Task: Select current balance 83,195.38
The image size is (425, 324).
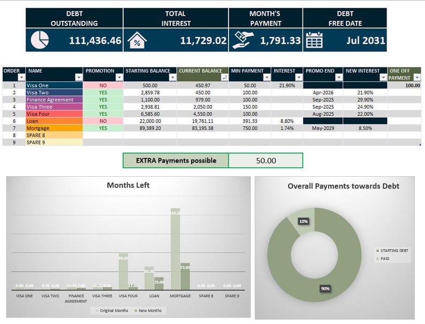Action: pos(203,128)
